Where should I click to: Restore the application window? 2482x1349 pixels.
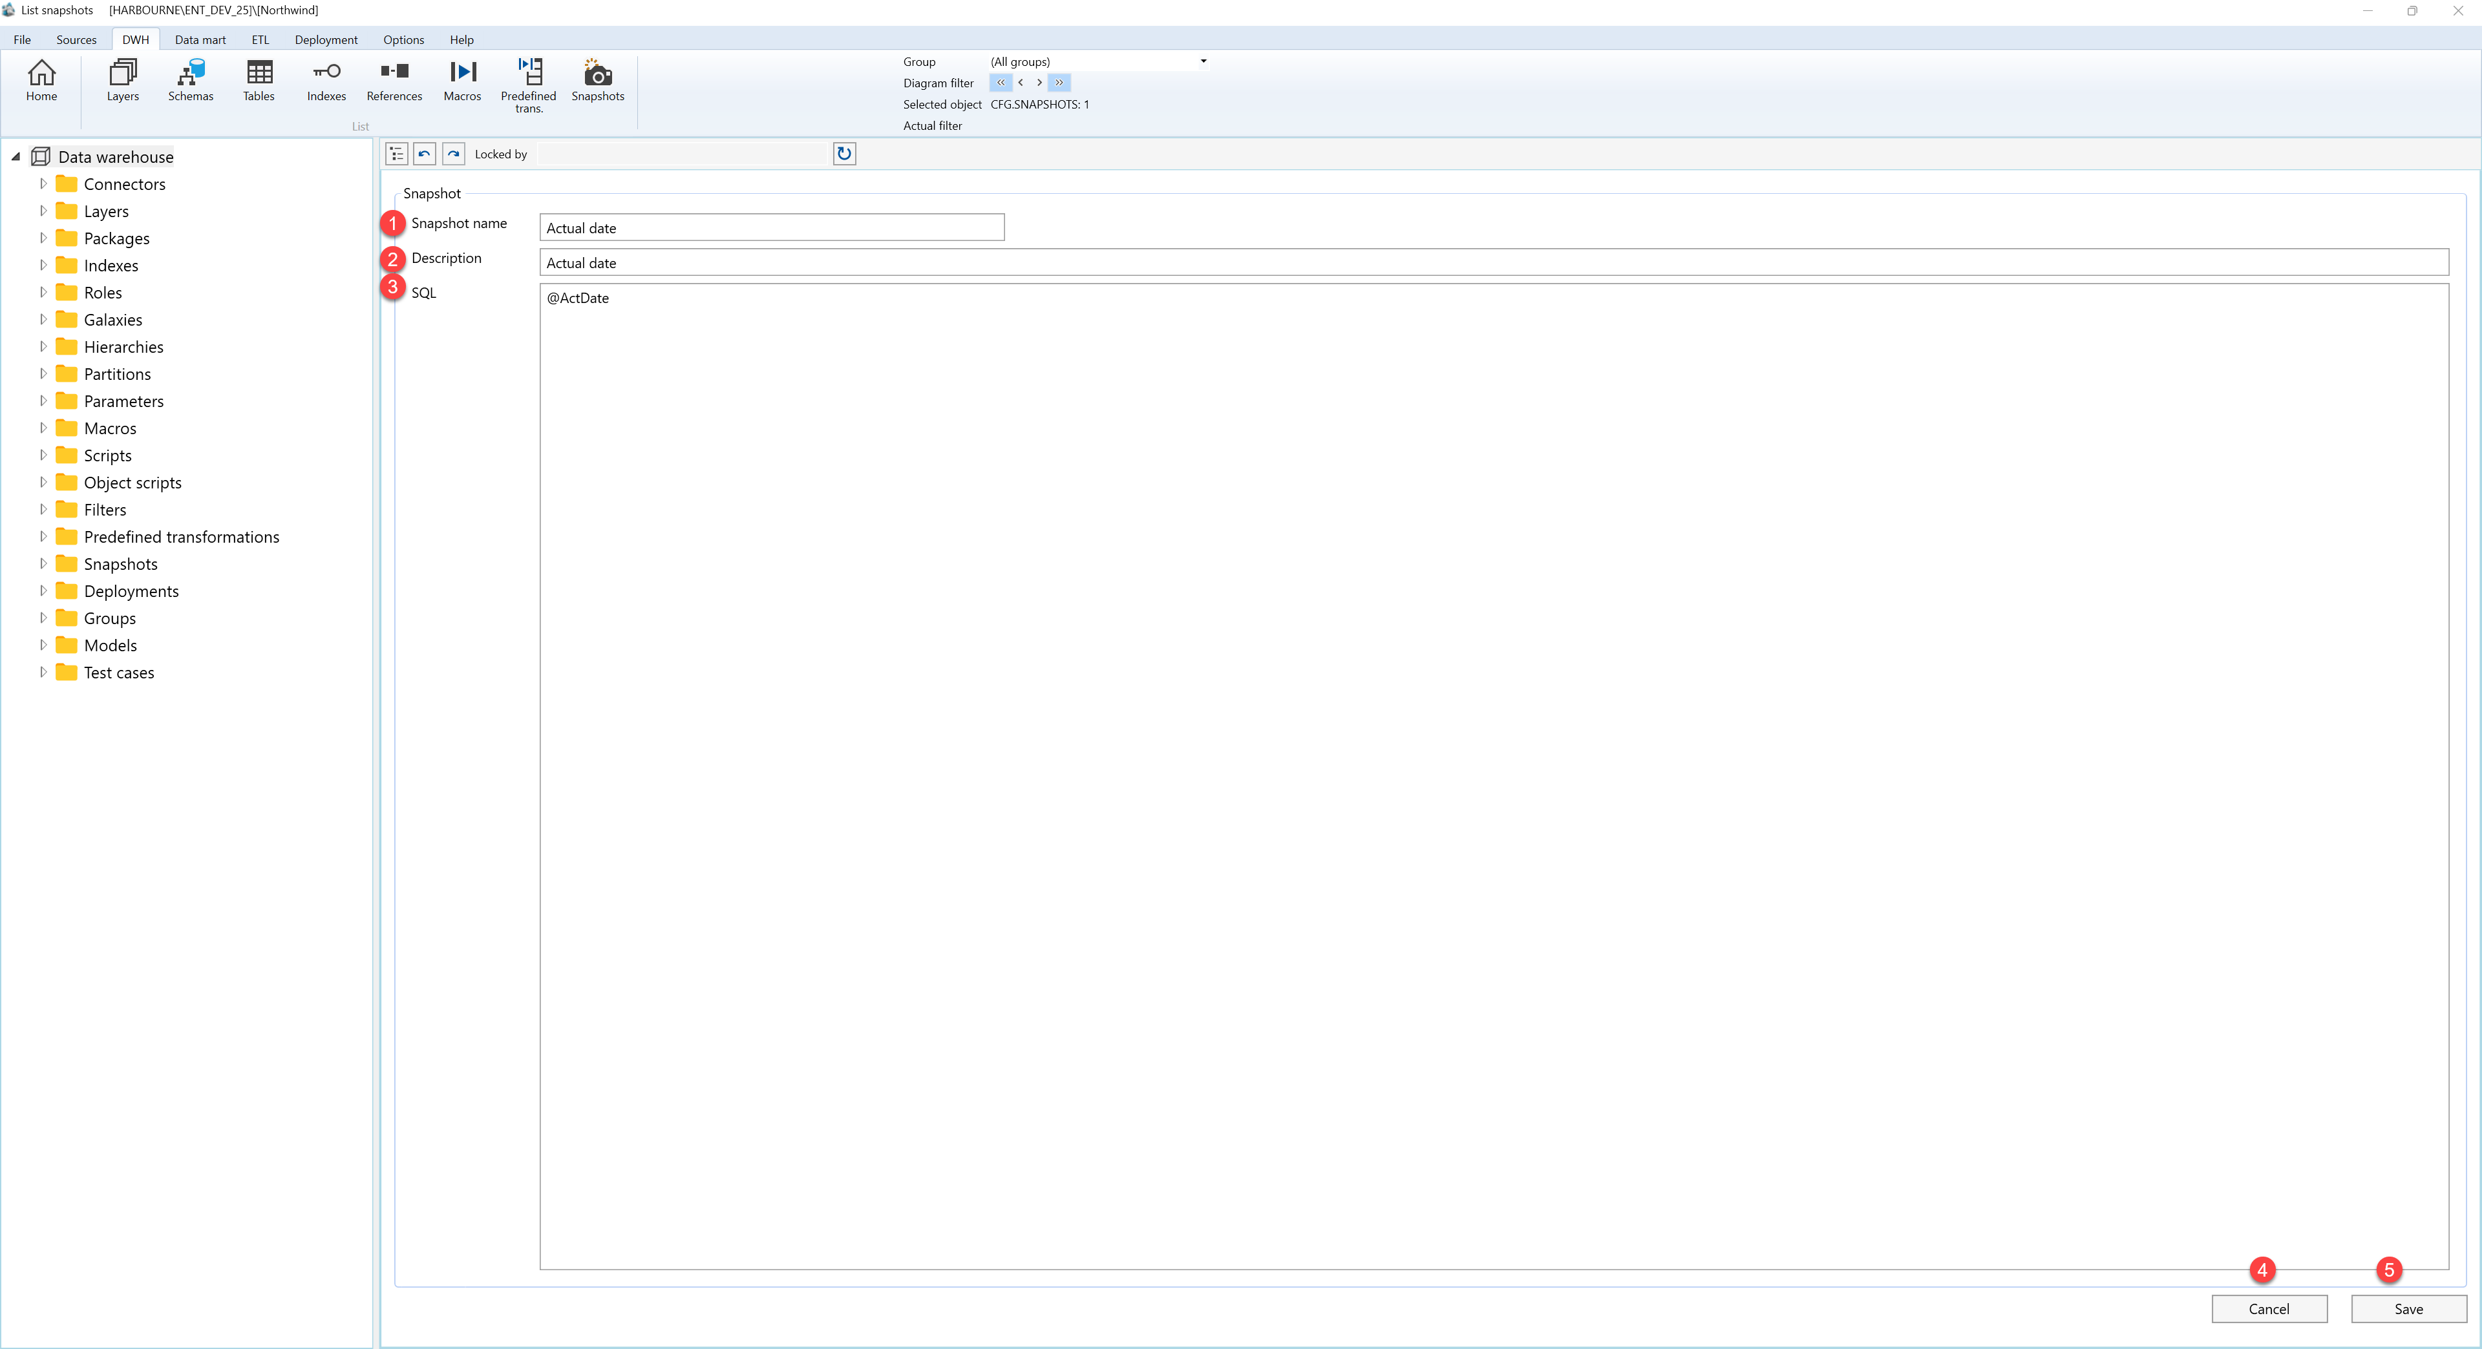click(2413, 10)
